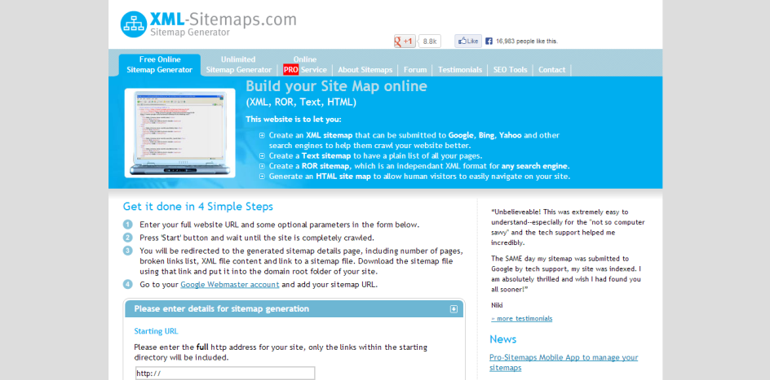Open the Forum menu item
The image size is (770, 380).
coord(415,69)
